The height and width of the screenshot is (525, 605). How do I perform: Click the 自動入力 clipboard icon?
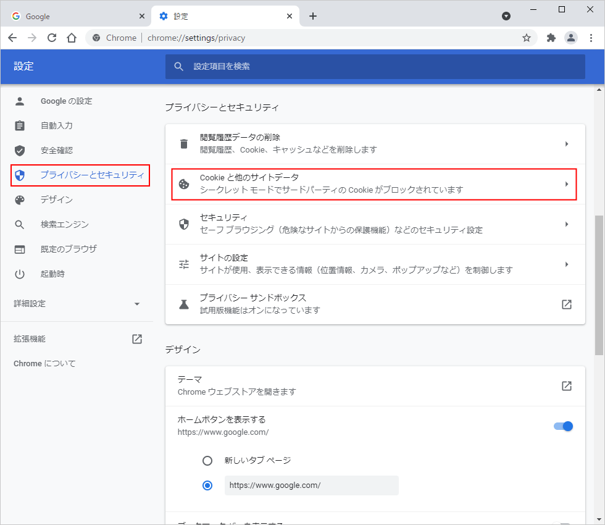click(20, 126)
